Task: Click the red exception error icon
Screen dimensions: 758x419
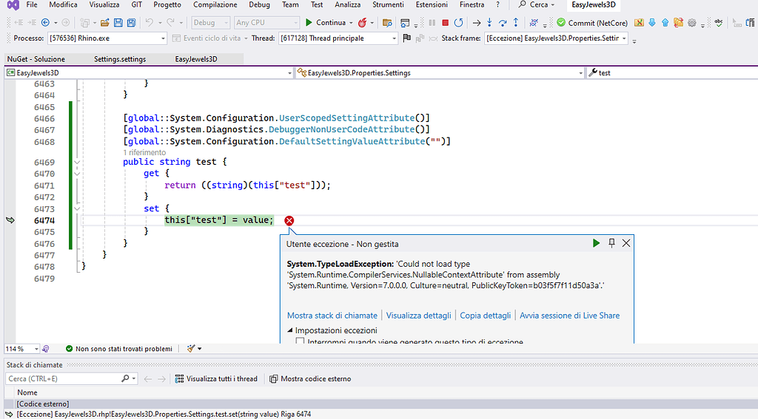Action: click(289, 221)
